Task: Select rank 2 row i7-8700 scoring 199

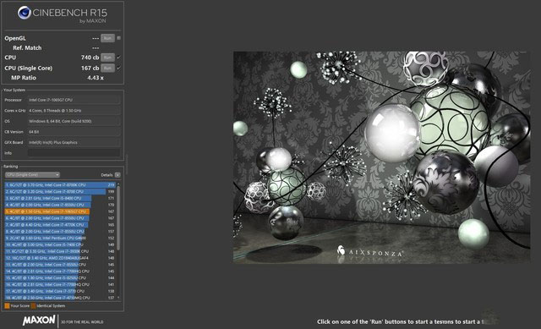Action: [60, 192]
